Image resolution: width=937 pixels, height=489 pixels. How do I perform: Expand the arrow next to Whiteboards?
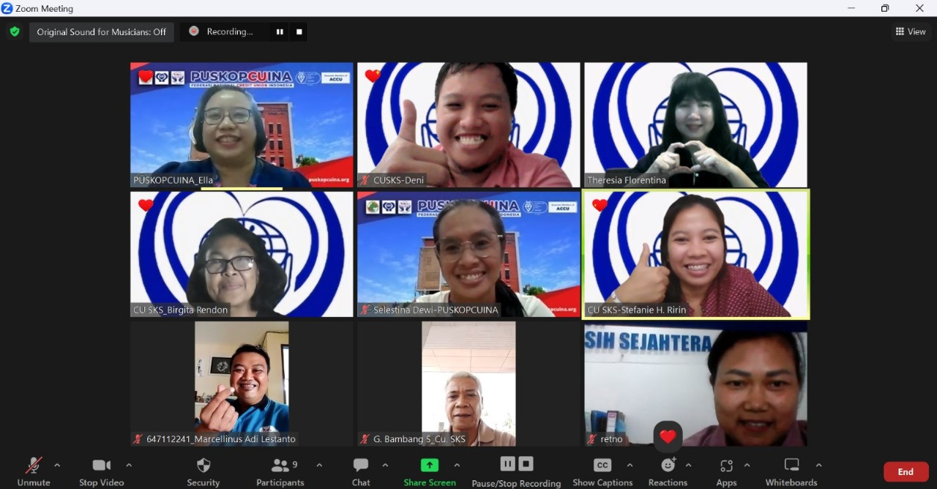(x=818, y=465)
